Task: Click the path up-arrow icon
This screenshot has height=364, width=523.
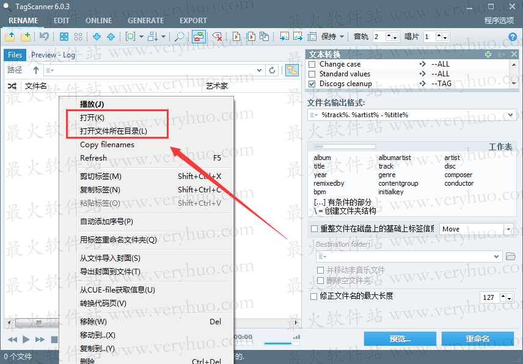Action: pos(36,70)
